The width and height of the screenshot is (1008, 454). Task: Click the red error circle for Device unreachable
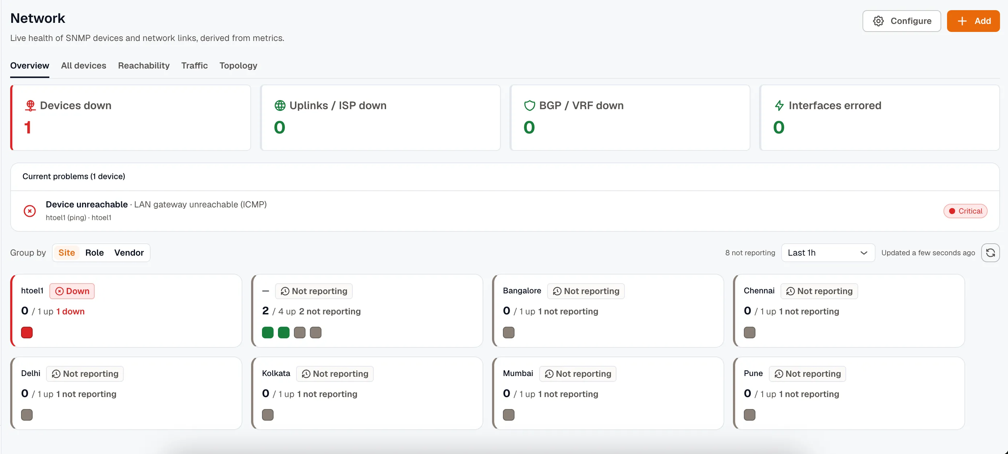tap(30, 211)
